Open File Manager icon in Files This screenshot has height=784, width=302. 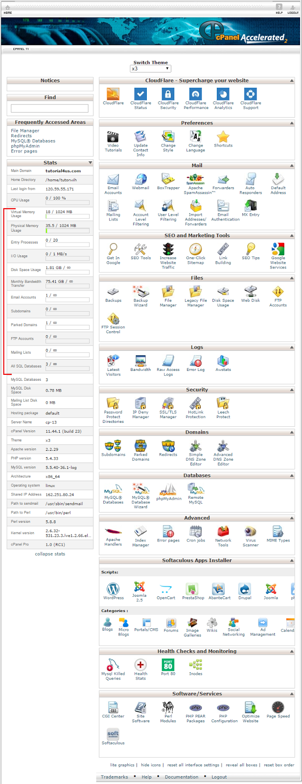(168, 296)
